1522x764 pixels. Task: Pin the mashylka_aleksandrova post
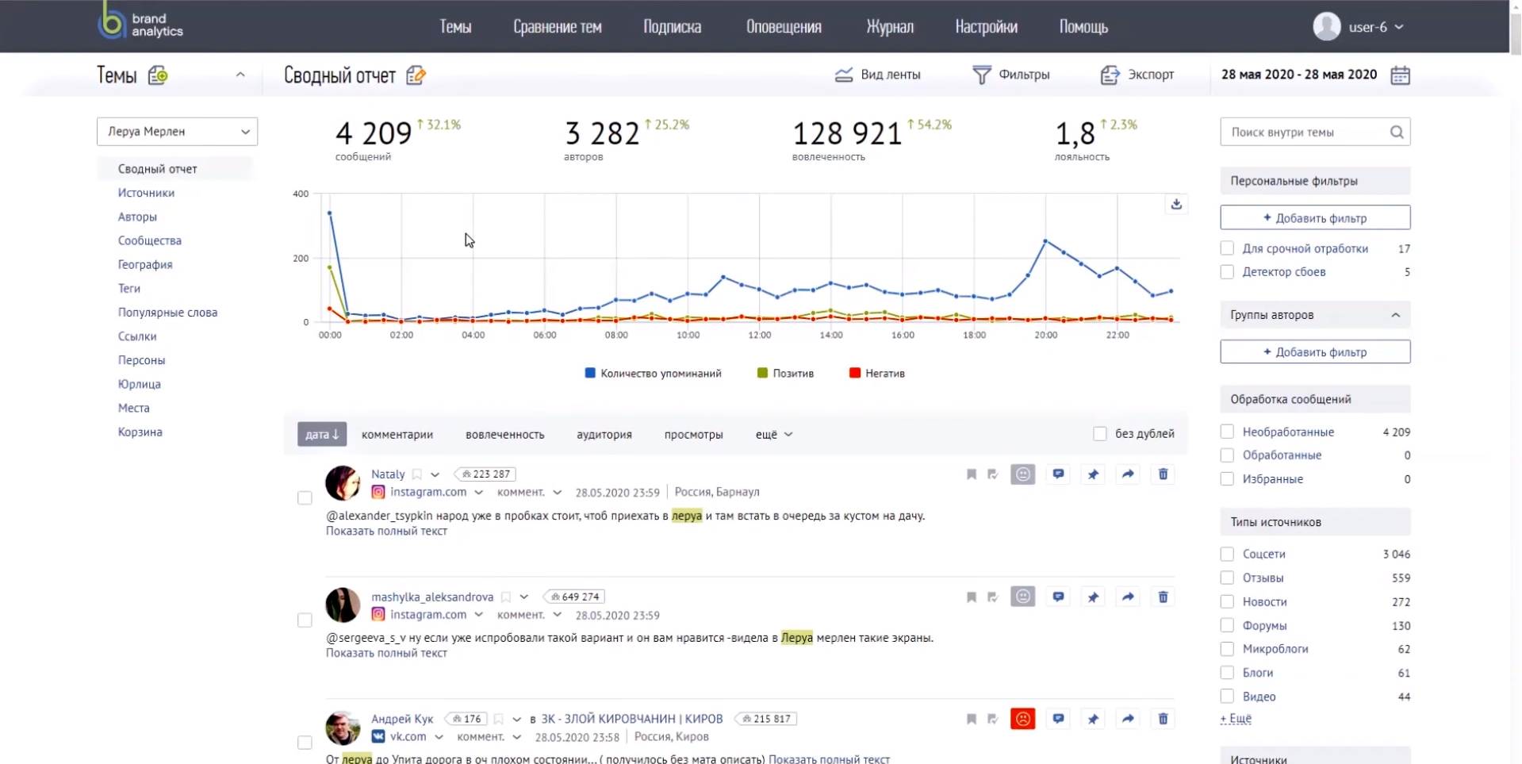[x=1093, y=597]
